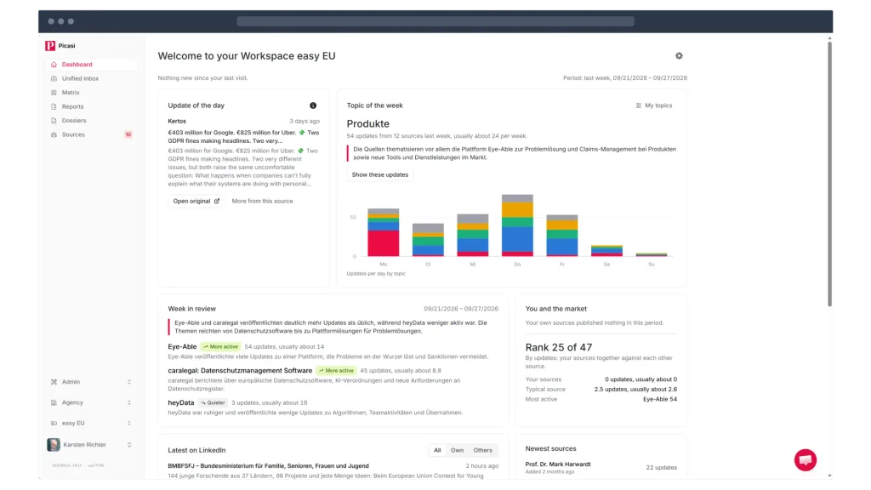
Task: Open the Dashboard home icon
Action: coord(54,65)
